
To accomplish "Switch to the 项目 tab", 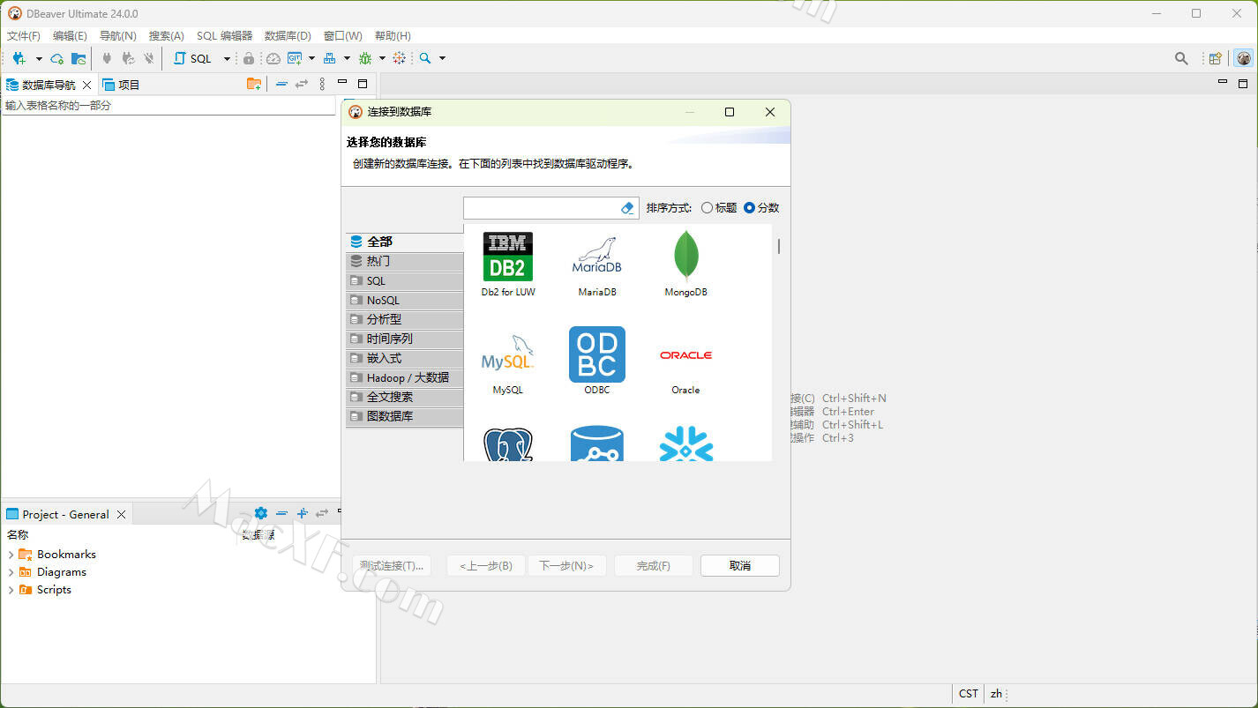I will pos(122,85).
